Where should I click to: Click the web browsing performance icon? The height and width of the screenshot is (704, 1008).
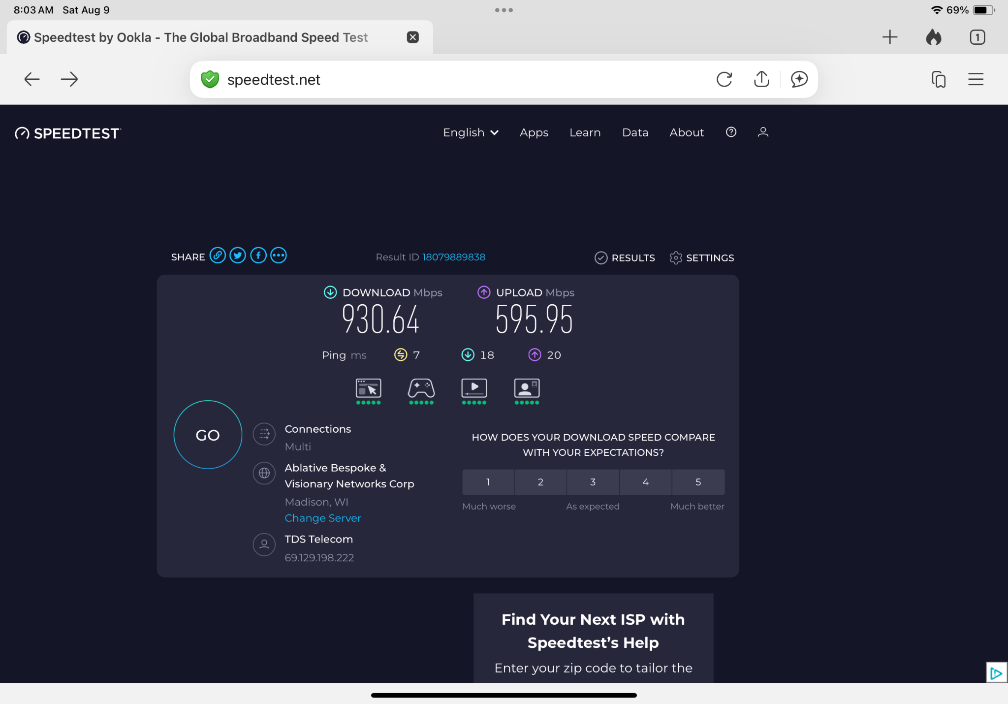[x=368, y=391]
